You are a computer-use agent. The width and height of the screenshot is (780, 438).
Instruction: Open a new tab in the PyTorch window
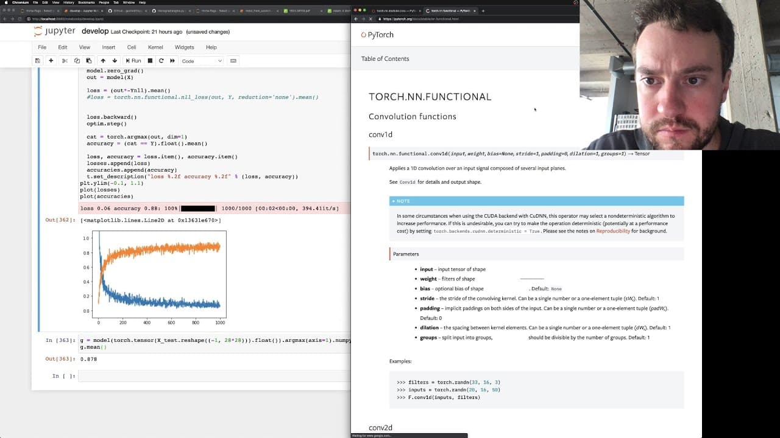(x=483, y=11)
